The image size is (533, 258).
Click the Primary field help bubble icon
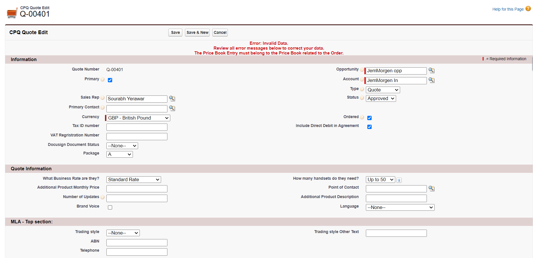103,79
